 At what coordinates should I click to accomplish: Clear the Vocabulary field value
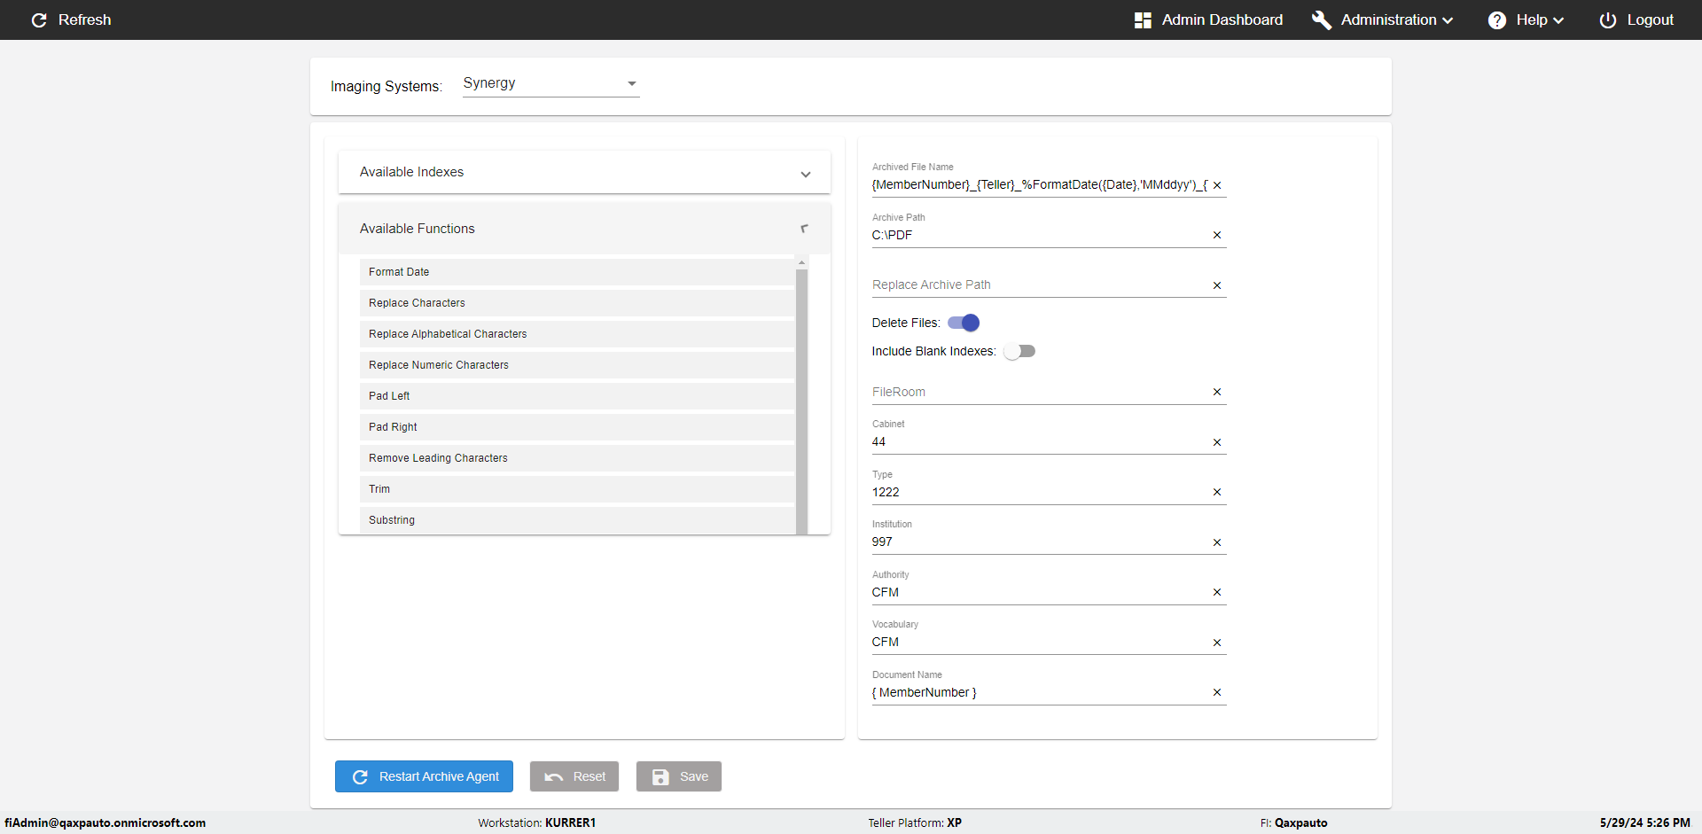click(x=1217, y=643)
